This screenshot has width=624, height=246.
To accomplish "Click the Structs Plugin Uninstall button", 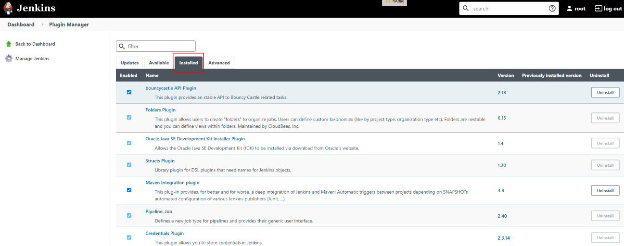I will pos(605,165).
